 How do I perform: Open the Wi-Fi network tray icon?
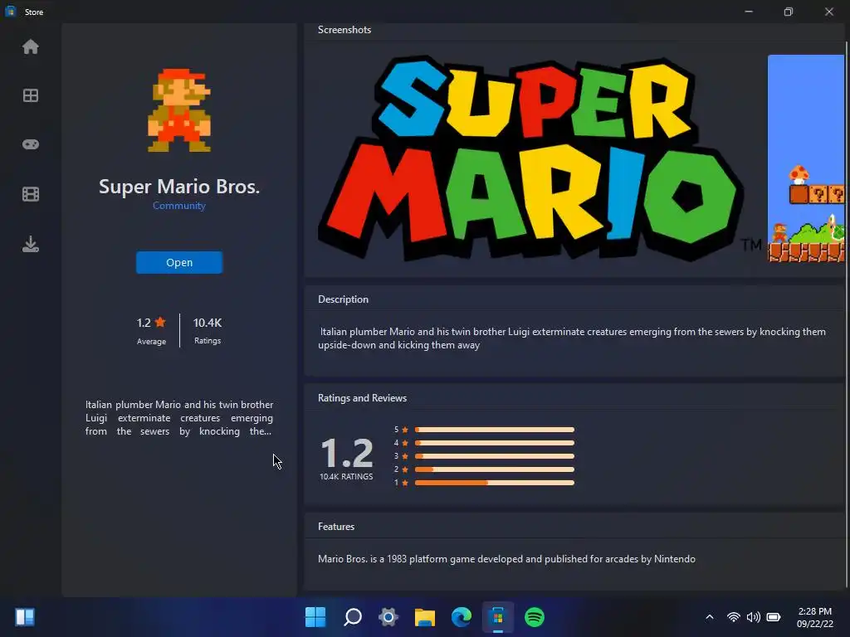coord(734,617)
